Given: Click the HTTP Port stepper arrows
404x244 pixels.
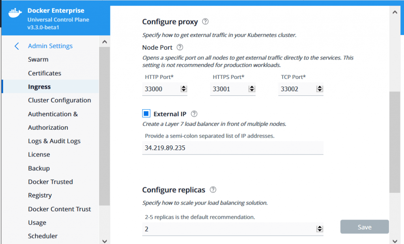Looking at the screenshot, I should click(184, 89).
